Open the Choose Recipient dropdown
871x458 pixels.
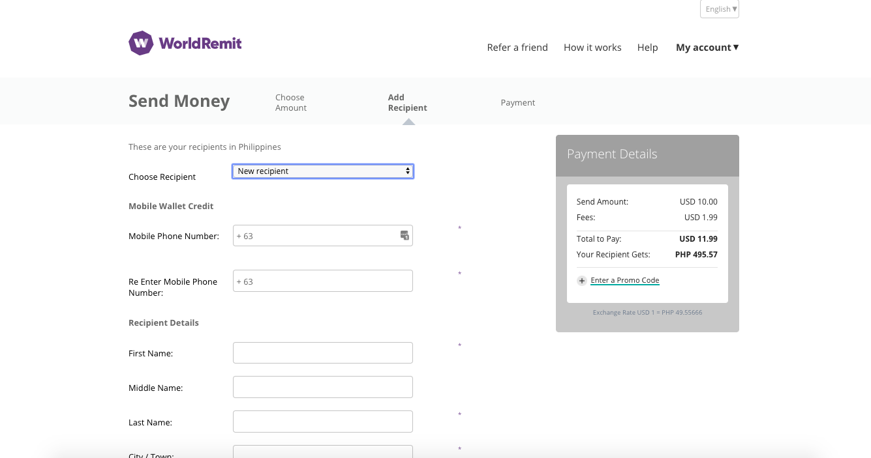pos(323,171)
